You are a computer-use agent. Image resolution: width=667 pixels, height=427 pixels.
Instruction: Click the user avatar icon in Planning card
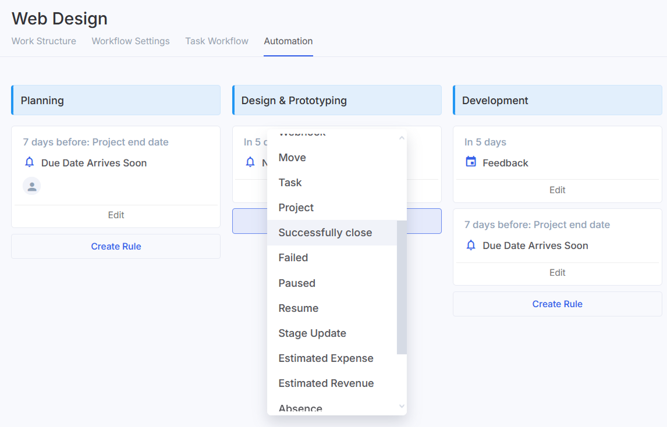pos(32,186)
